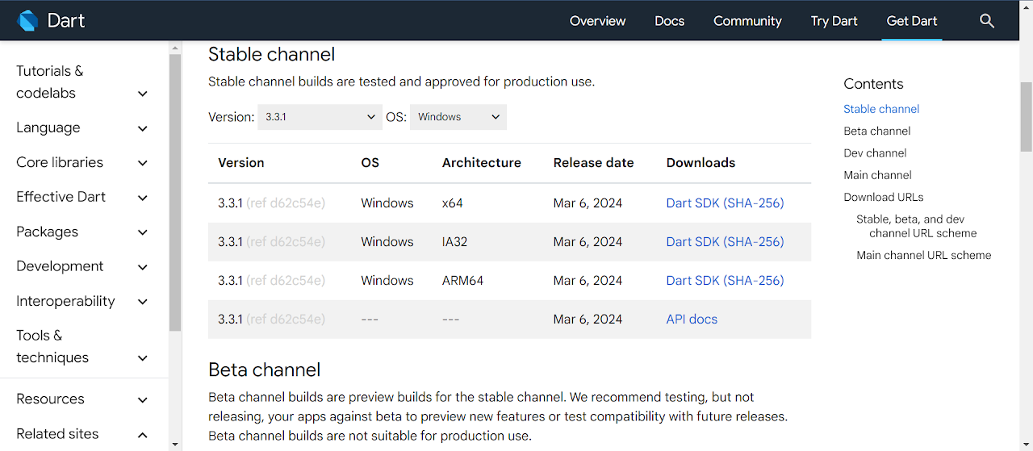
Task: Jump to Beta channel in Contents
Action: (876, 131)
